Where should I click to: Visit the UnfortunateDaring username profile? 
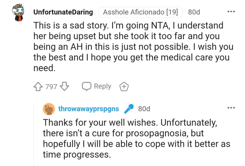coord(63,12)
